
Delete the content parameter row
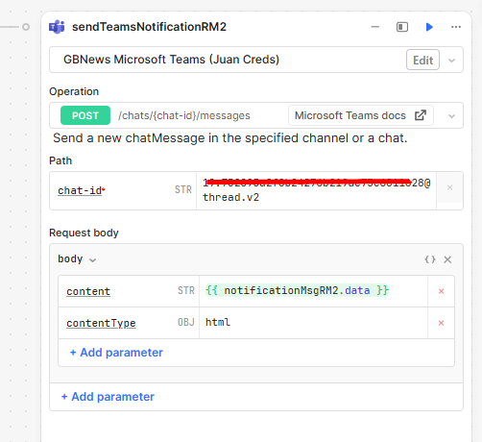tap(441, 291)
